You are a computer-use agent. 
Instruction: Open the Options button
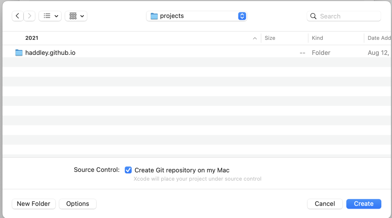[78, 204]
